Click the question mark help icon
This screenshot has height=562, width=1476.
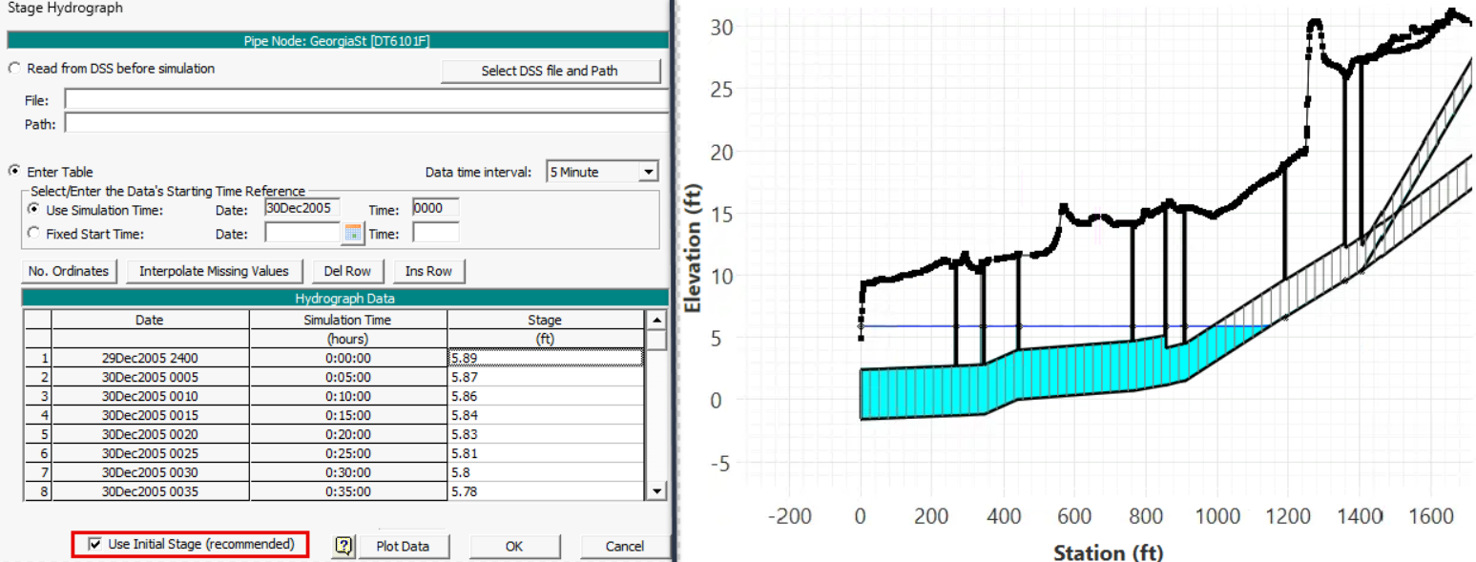(x=344, y=546)
